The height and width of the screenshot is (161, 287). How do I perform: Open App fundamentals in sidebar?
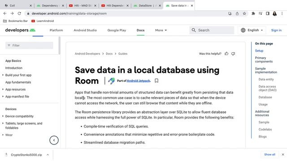18,82
